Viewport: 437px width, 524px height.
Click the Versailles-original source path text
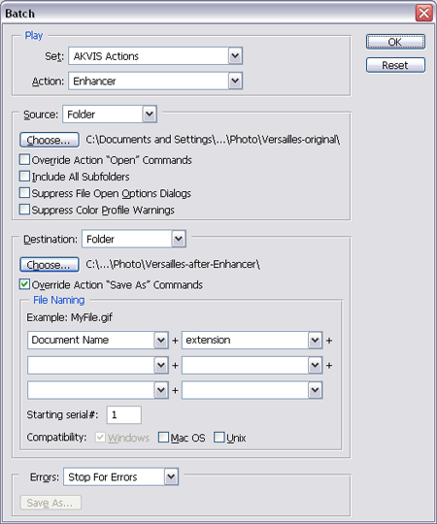click(x=213, y=140)
